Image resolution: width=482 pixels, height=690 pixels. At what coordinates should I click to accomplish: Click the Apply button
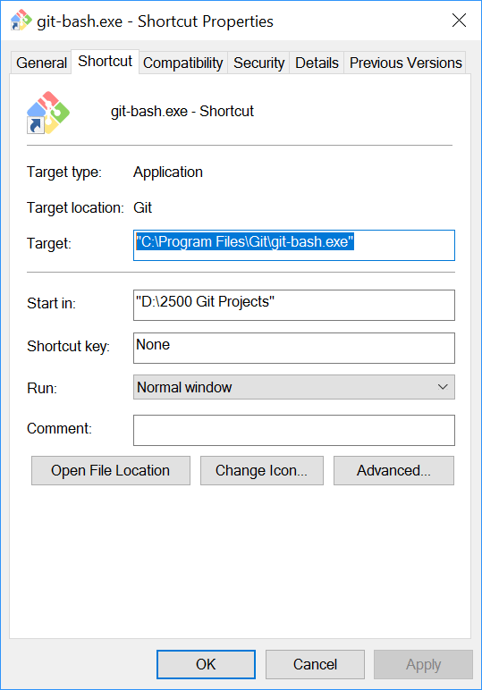point(424,664)
